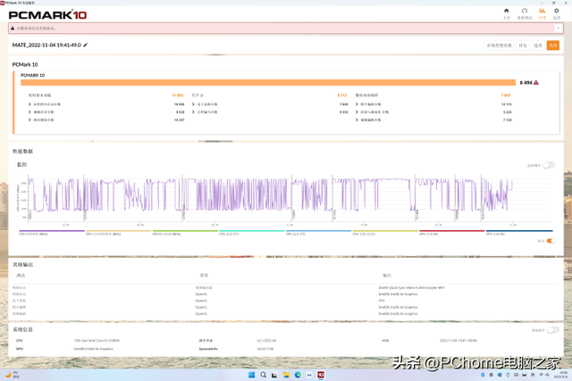This screenshot has height=381, width=572.
Task: Click the red GPU load legend line
Action: [x=451, y=232]
